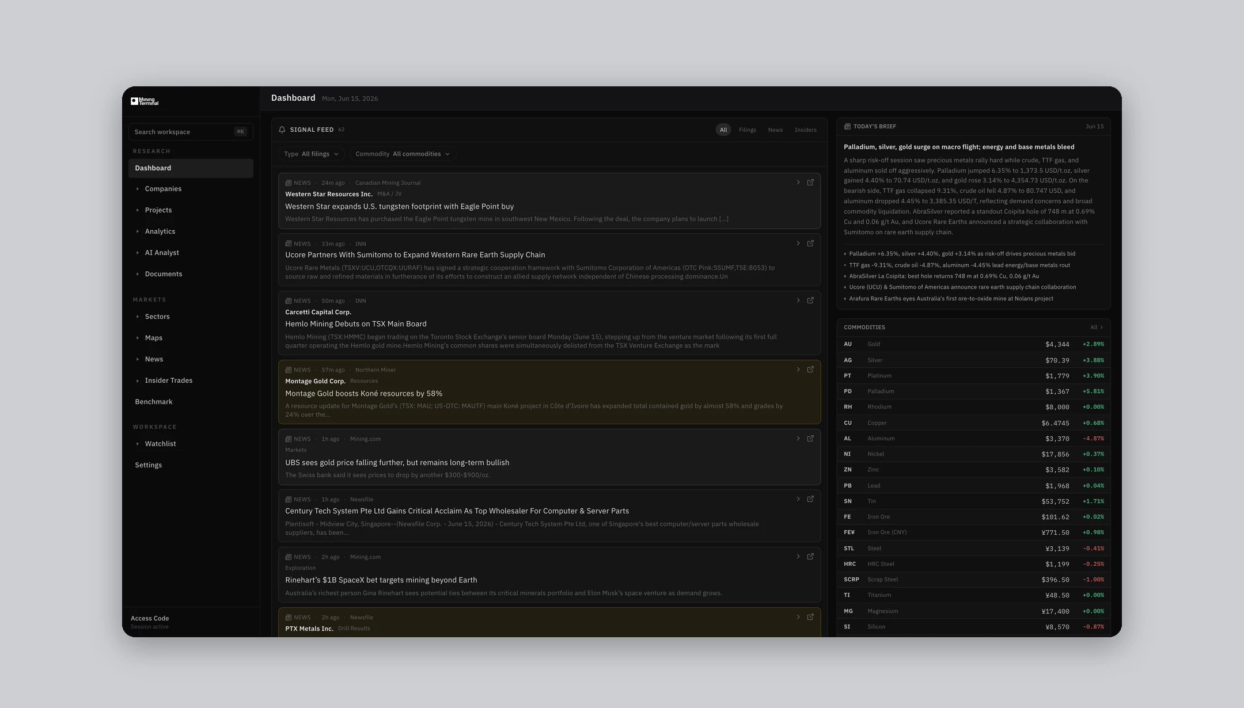Select the Aluminum commodity row

973,439
